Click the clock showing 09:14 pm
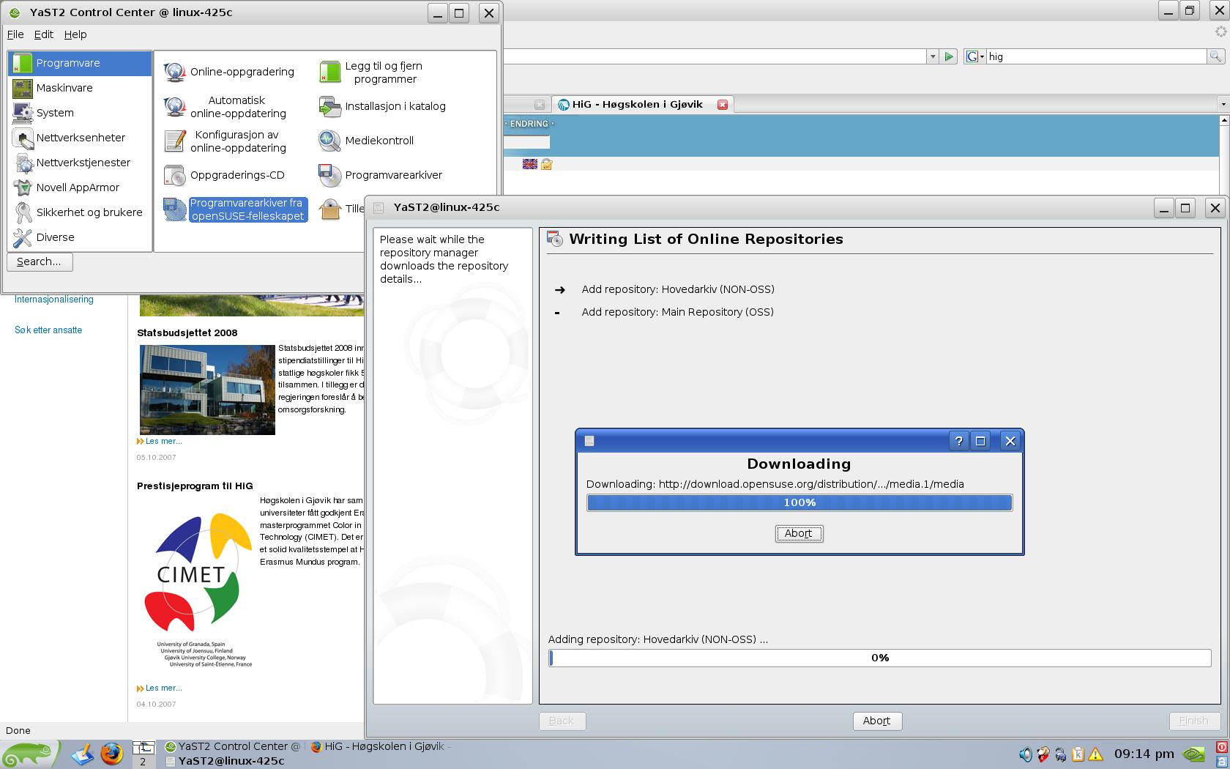Viewport: 1230px width, 769px height. 1144,754
